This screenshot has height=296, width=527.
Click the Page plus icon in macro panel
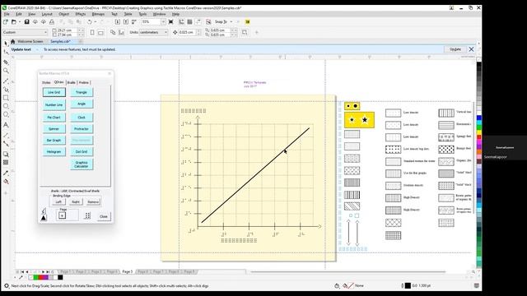click(63, 215)
